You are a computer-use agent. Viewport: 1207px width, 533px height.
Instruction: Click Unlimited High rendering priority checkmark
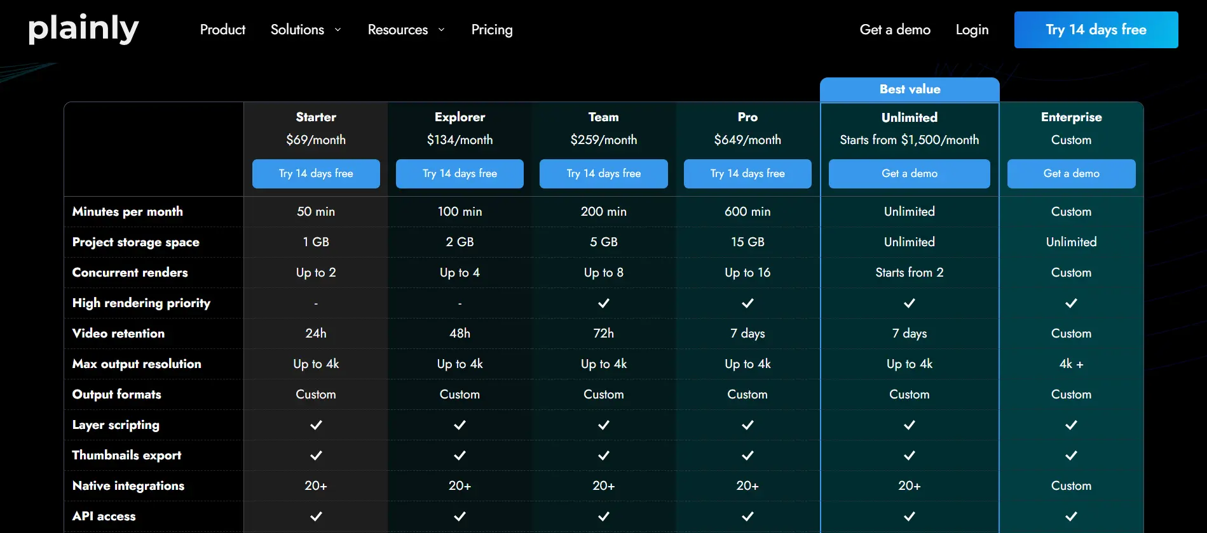[x=910, y=303]
